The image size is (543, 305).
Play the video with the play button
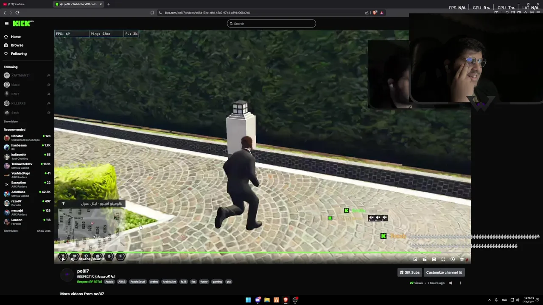tap(63, 259)
